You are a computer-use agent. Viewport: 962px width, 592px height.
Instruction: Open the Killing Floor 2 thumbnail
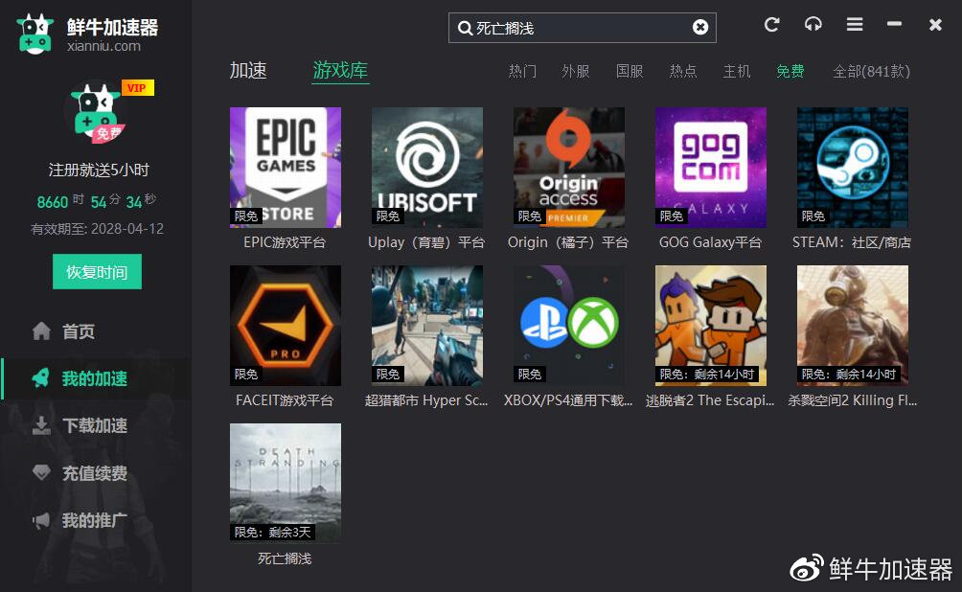(x=852, y=326)
